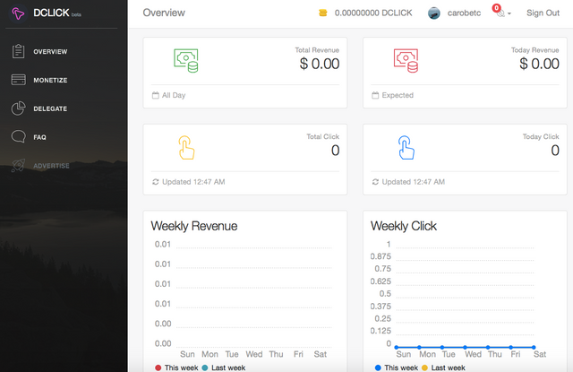573x372 pixels.
Task: Click the Sat data point in Weekly Click
Action: click(534, 347)
